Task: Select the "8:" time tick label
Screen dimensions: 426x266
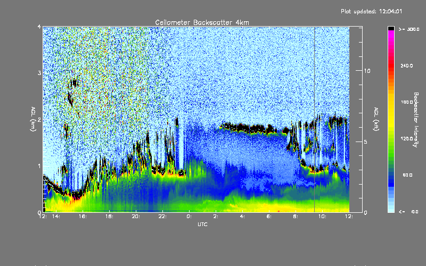Action: pos(296,217)
